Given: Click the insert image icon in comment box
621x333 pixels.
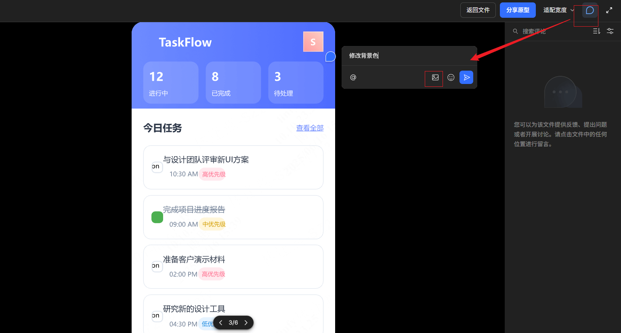Looking at the screenshot, I should tap(435, 77).
